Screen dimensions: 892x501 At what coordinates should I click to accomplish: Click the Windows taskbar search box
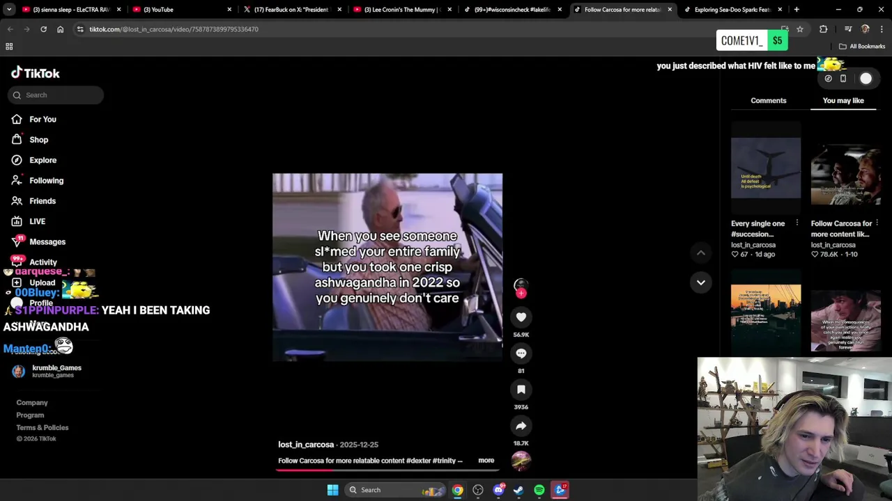pos(394,490)
